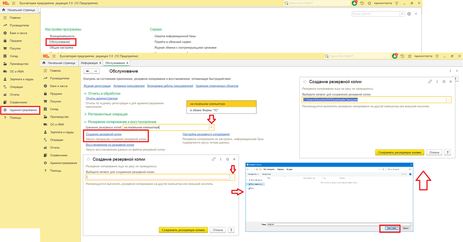Open notifications bell in Обслуживание window title bar
This screenshot has width=463, height=242.
click(x=394, y=56)
